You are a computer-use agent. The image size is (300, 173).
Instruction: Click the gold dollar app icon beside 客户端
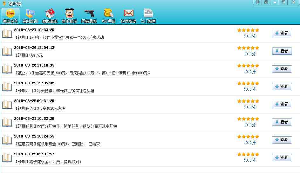point(4,3)
